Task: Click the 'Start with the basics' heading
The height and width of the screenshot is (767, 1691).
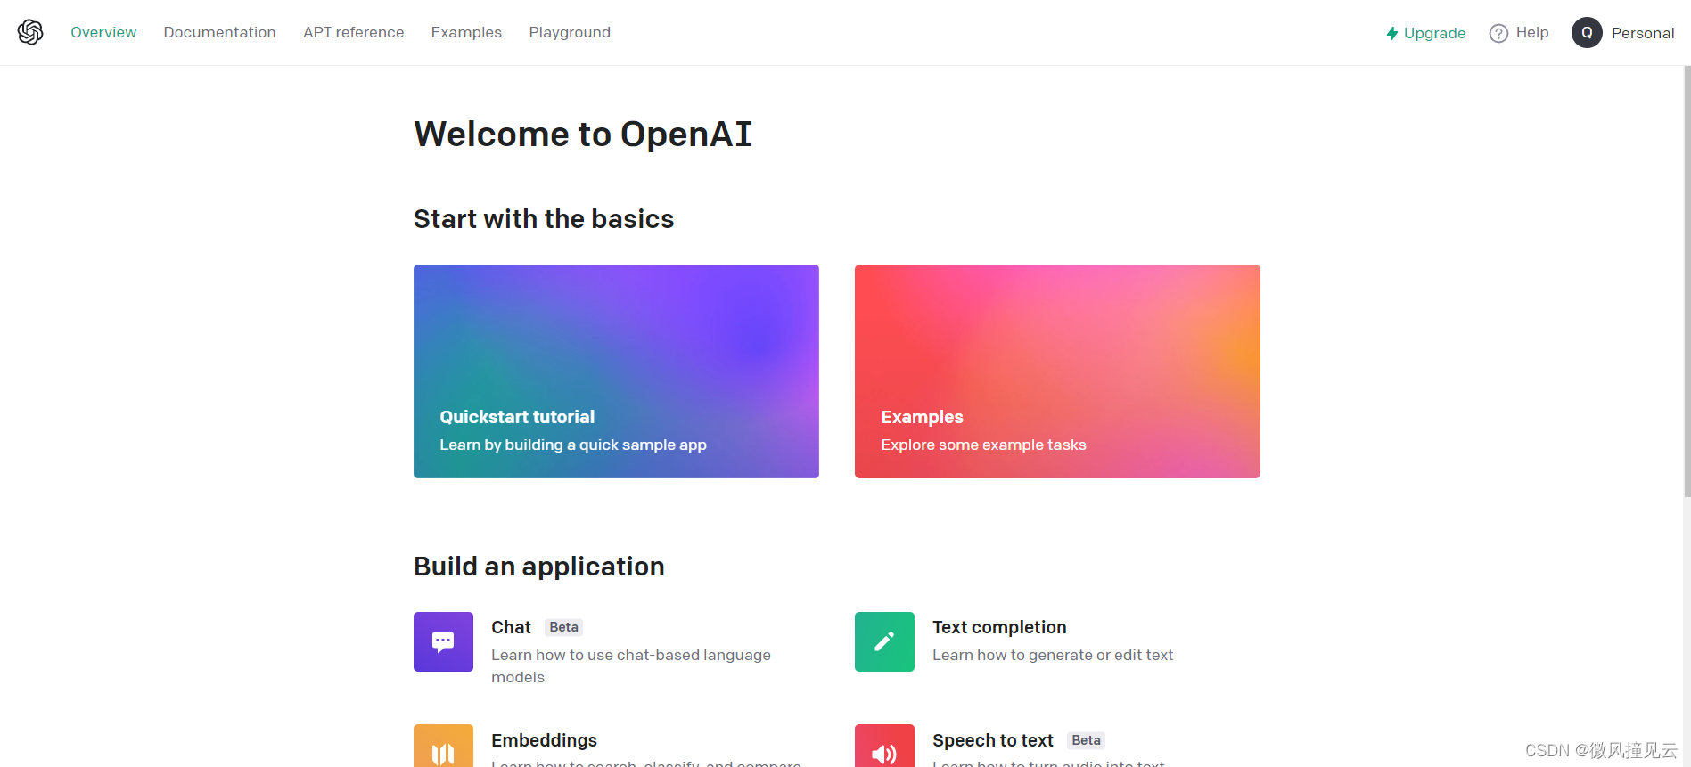Action: pos(544,219)
